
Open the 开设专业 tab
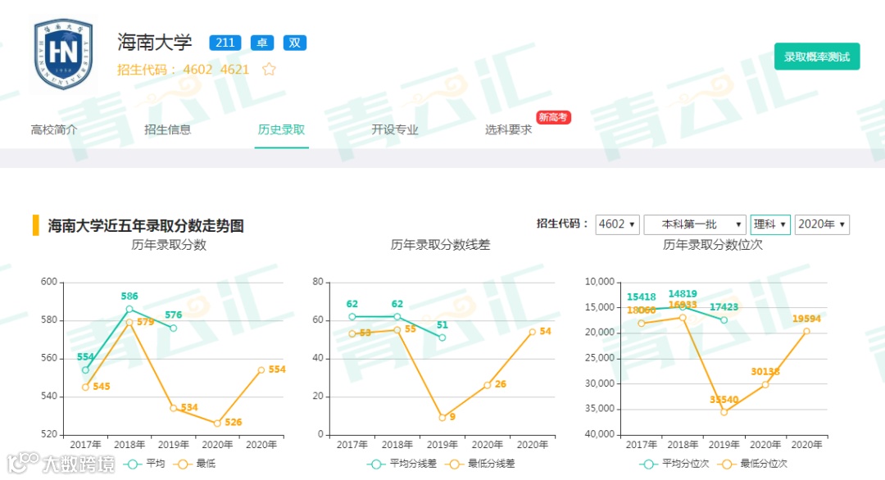[x=395, y=129]
